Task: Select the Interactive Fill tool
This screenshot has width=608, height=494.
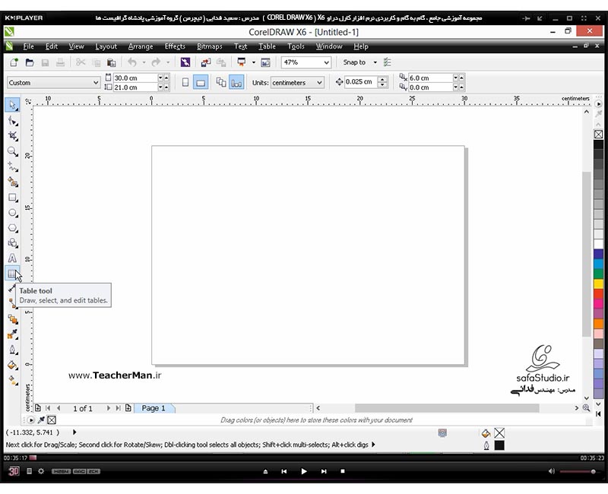Action: tap(12, 381)
